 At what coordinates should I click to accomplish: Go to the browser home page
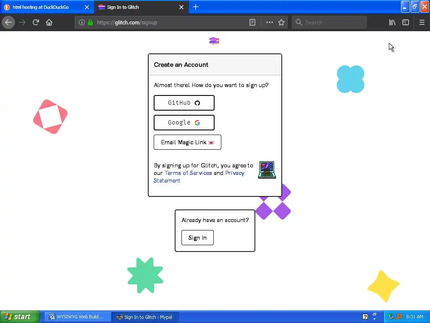49,22
